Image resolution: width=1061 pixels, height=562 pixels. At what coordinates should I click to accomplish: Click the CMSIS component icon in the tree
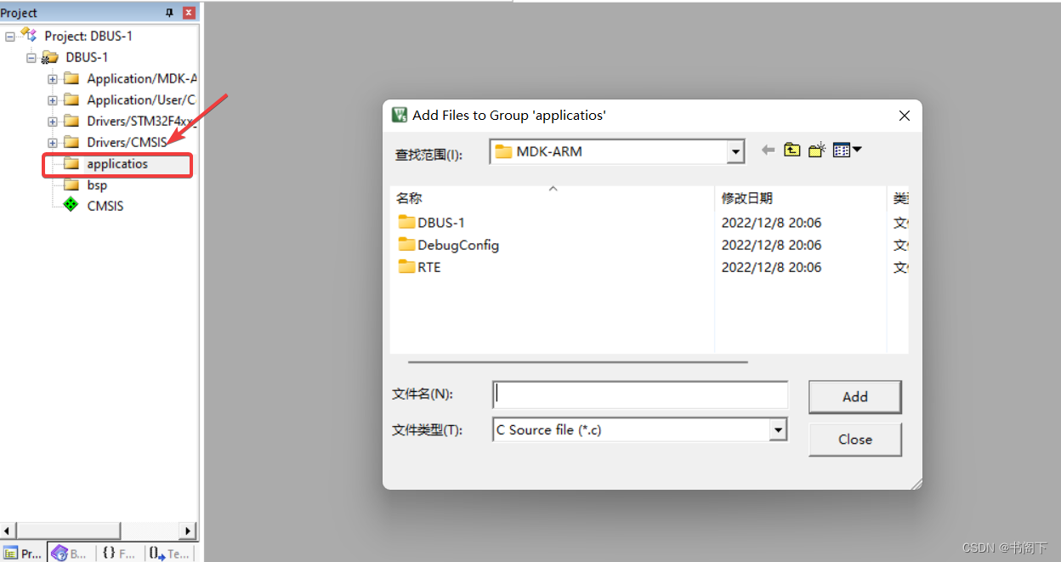70,205
